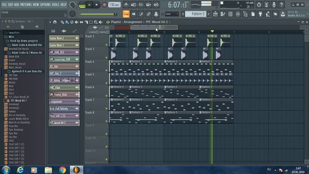Open the Line snap dropdown

point(171,14)
